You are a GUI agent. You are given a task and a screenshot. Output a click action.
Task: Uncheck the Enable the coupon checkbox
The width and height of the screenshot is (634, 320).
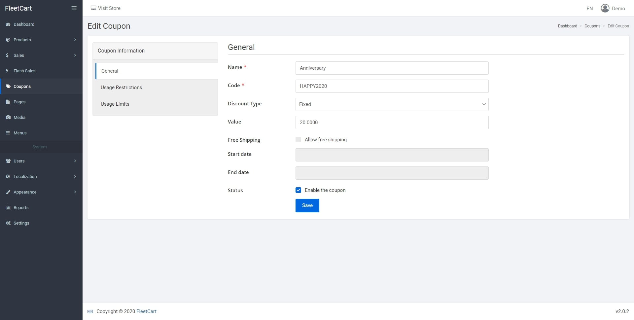tap(299, 190)
